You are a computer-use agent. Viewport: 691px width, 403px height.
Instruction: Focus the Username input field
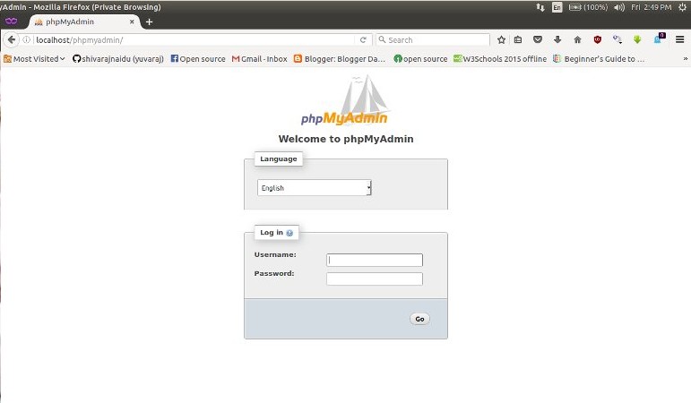(374, 260)
